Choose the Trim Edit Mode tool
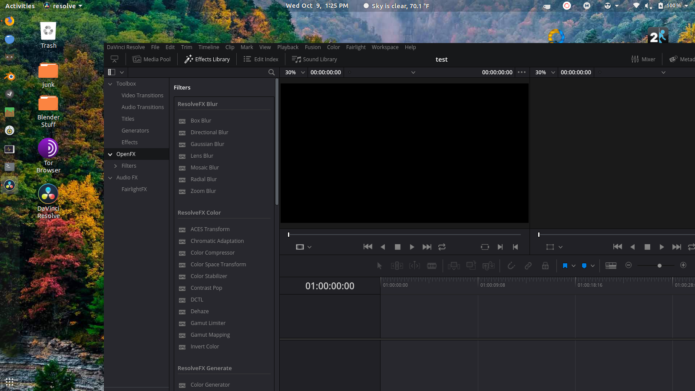The width and height of the screenshot is (695, 391). pyautogui.click(x=397, y=265)
